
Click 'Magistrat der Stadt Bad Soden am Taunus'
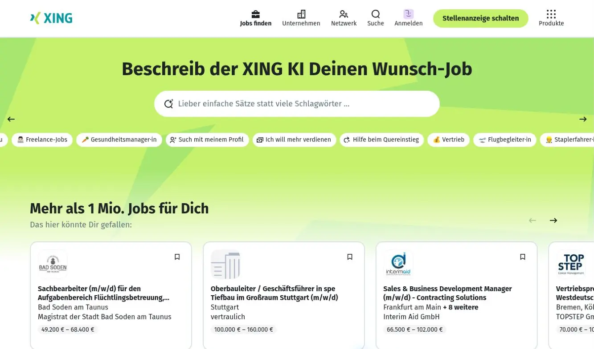[x=105, y=317]
